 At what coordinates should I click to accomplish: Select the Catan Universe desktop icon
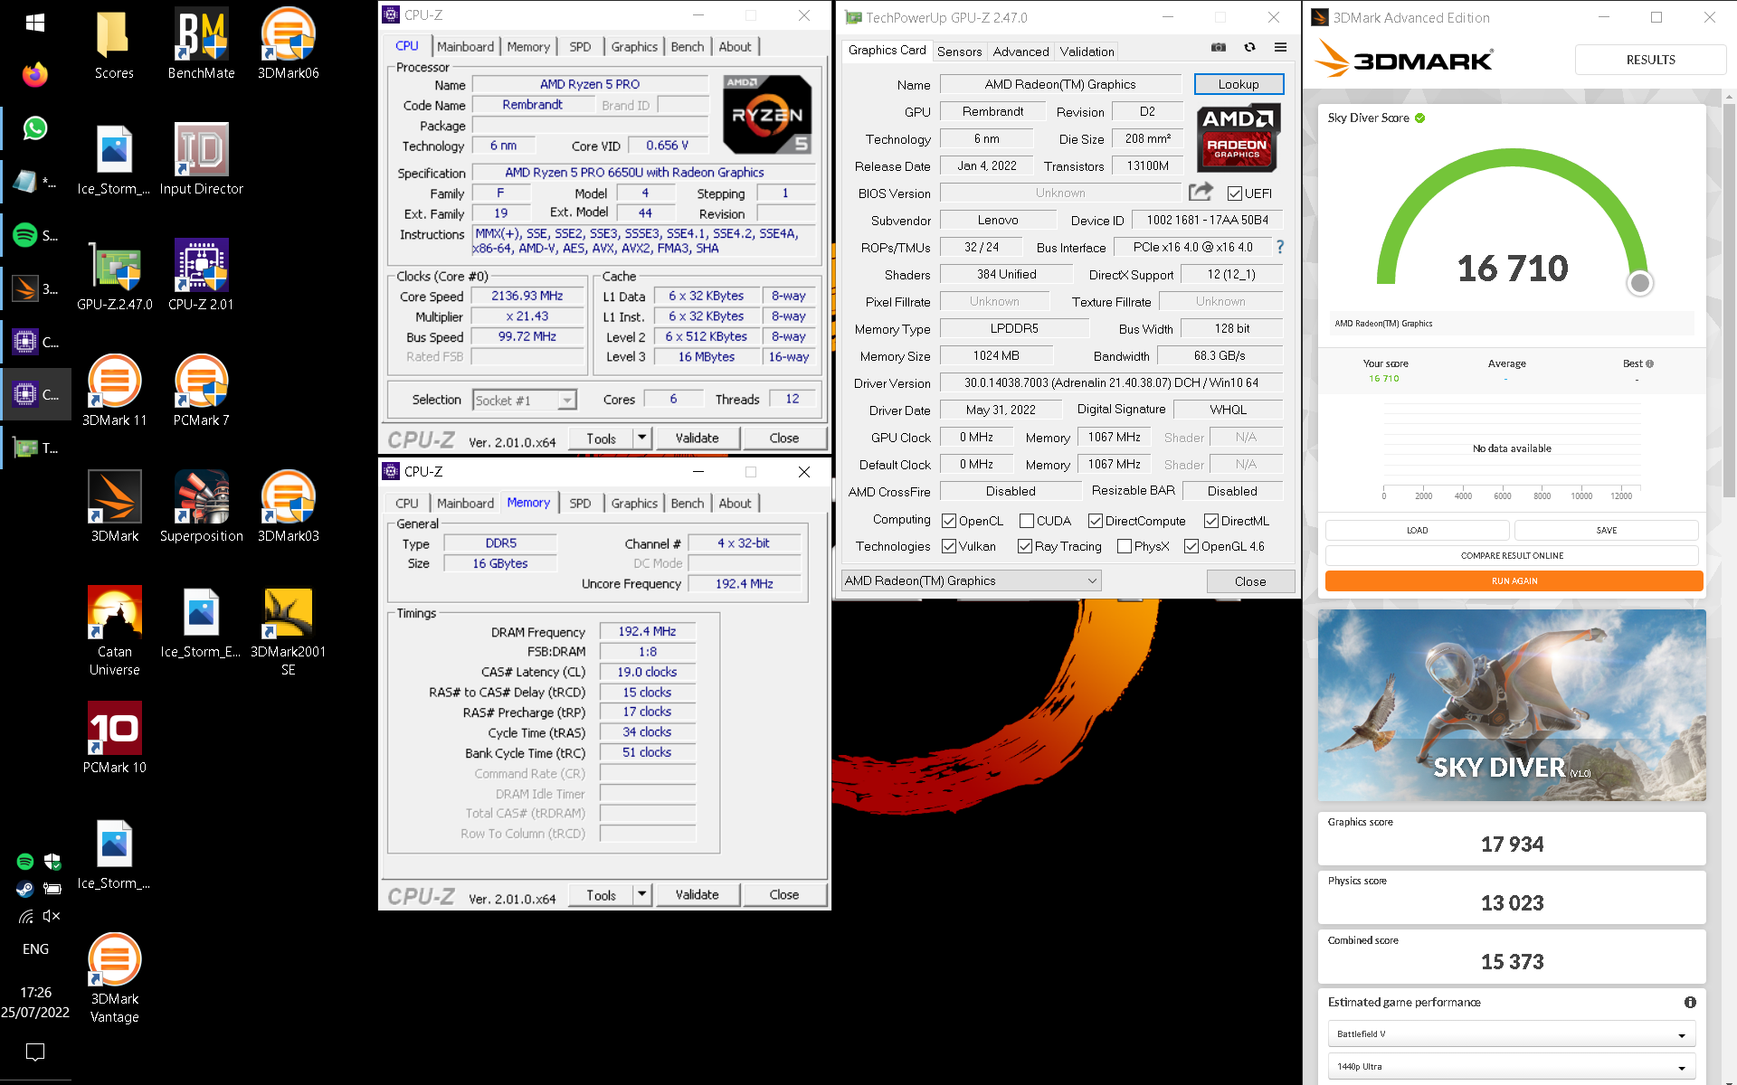115,631
